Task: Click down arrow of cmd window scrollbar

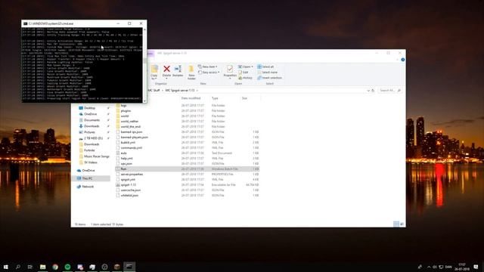Action: click(x=144, y=100)
